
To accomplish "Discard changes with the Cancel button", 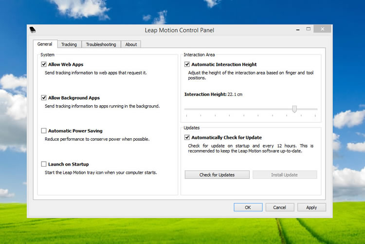I will point(279,207).
